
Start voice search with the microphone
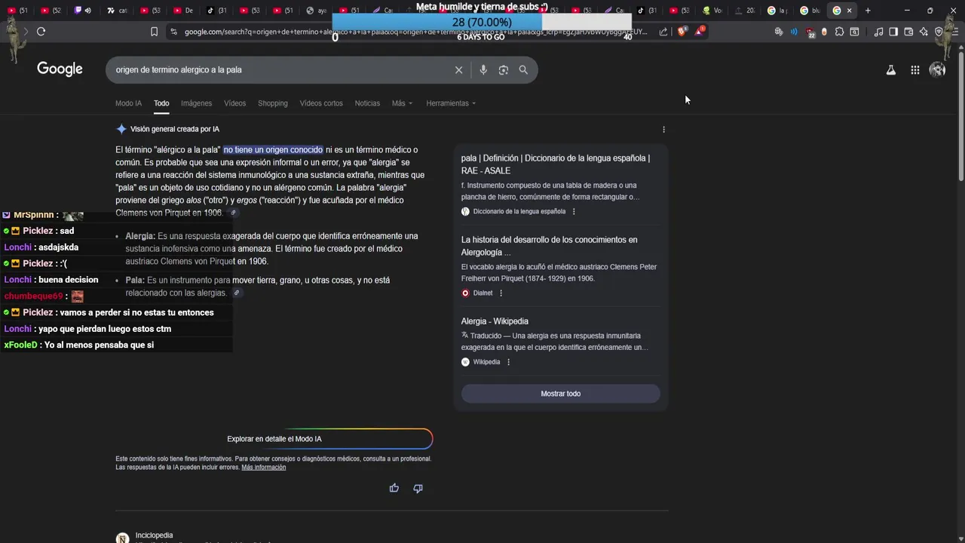483,69
